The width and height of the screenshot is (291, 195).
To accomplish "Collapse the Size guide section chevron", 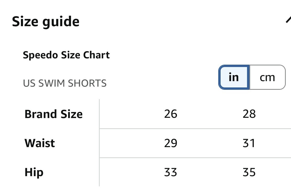I will pos(288,20).
